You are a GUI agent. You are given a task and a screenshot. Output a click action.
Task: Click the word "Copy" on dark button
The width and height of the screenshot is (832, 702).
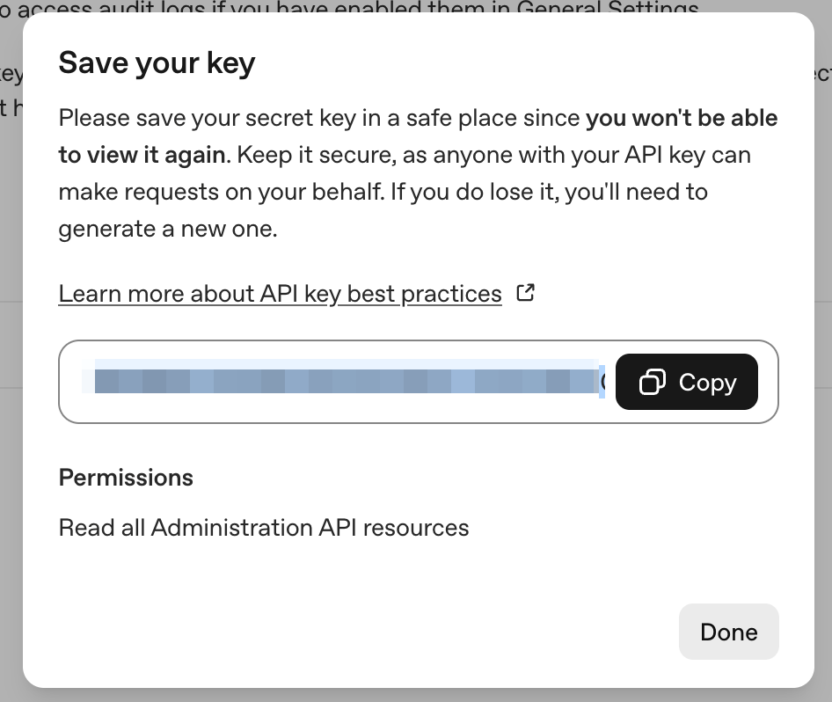coord(707,383)
